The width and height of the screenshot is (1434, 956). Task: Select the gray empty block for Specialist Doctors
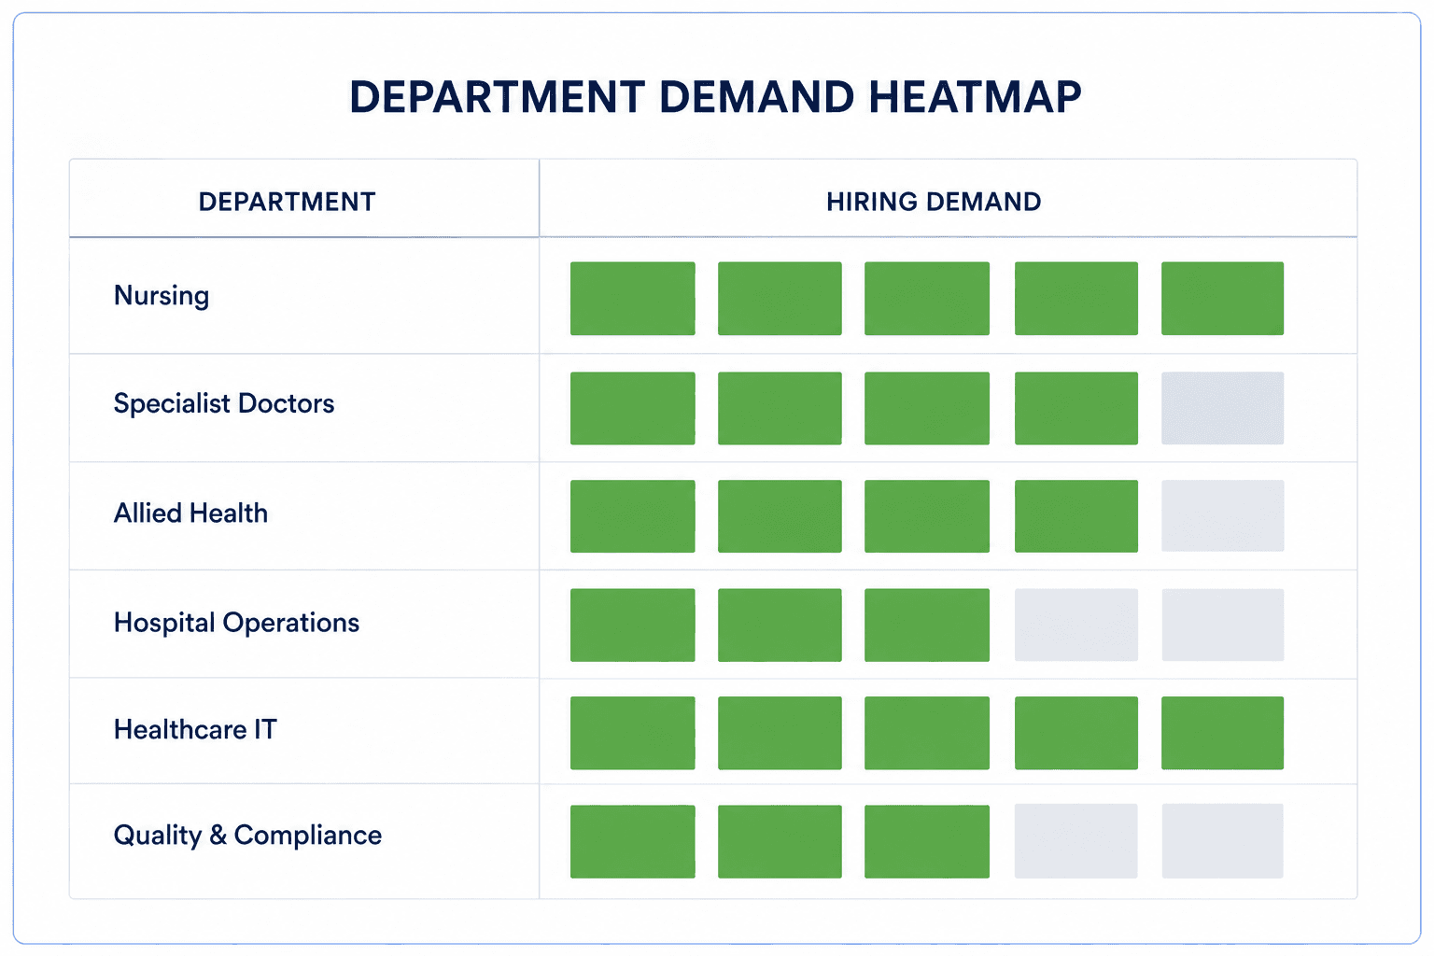pos(1222,408)
